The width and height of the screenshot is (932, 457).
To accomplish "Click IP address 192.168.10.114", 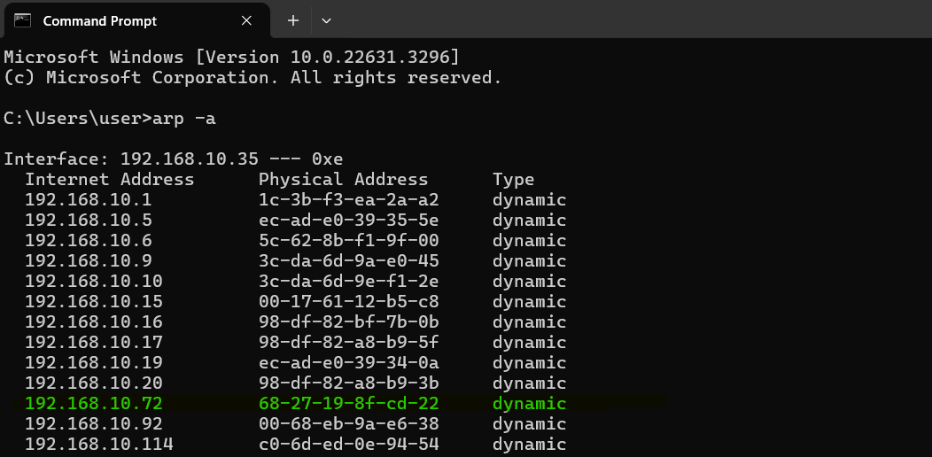I will coord(99,445).
